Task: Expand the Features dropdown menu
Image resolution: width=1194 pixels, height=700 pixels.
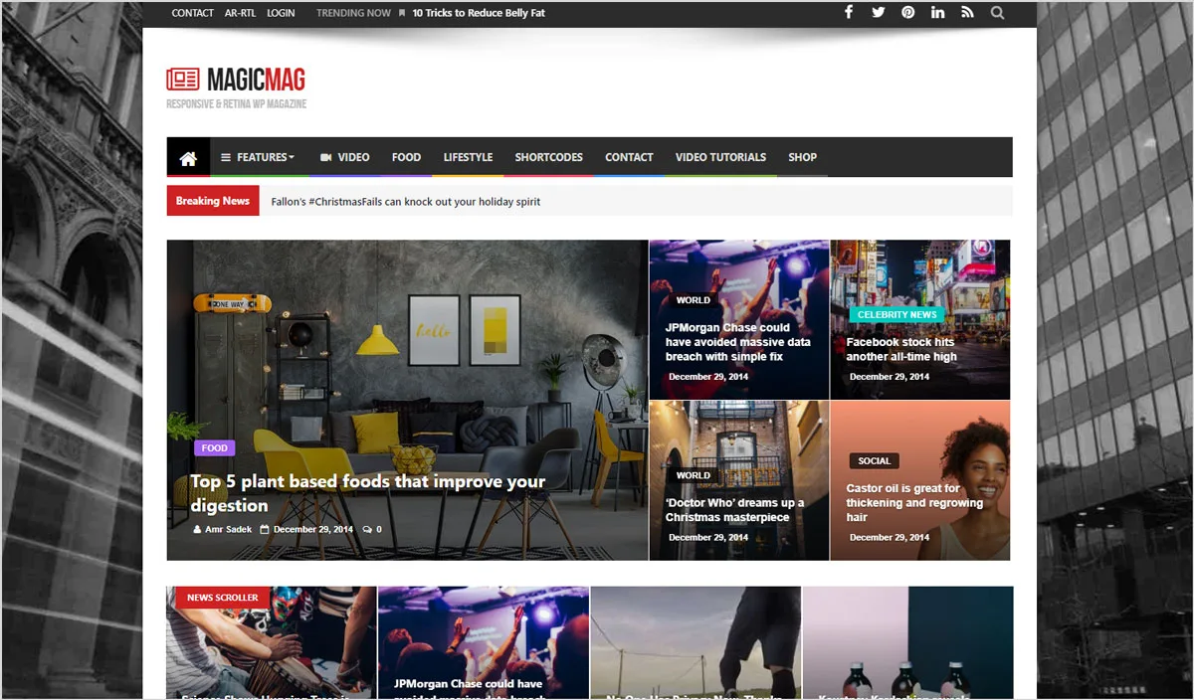Action: [258, 157]
